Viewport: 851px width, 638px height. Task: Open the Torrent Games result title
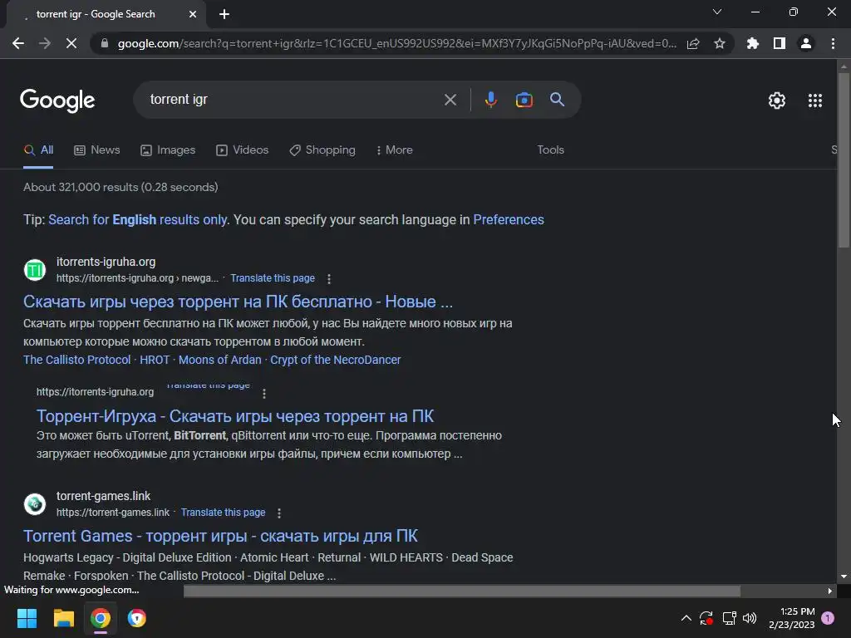(x=220, y=536)
